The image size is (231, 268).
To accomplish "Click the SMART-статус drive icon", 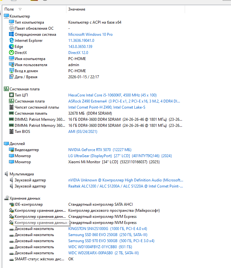I will tap(11, 259).
